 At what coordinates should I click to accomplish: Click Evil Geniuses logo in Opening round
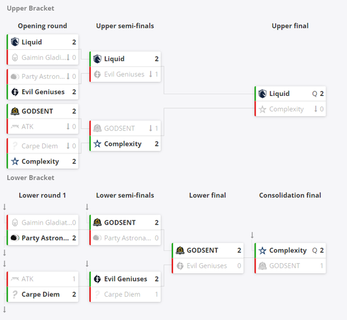15,92
